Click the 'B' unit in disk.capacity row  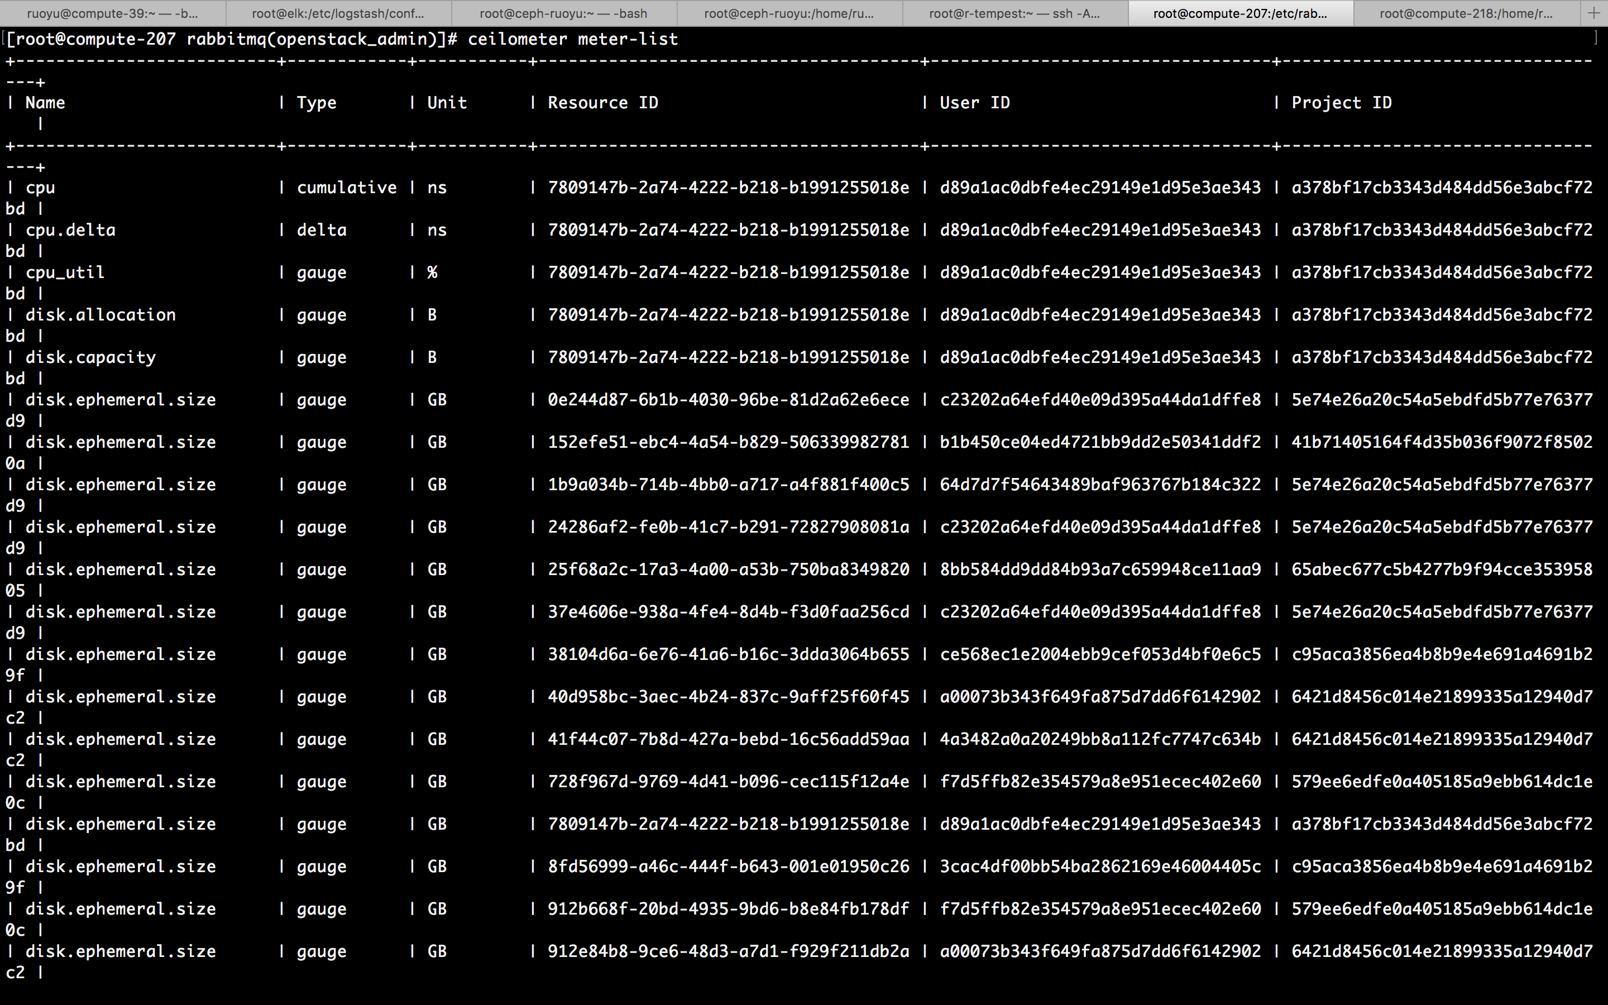[x=433, y=357]
